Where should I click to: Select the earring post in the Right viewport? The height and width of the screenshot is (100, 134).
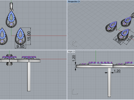[x=109, y=82]
